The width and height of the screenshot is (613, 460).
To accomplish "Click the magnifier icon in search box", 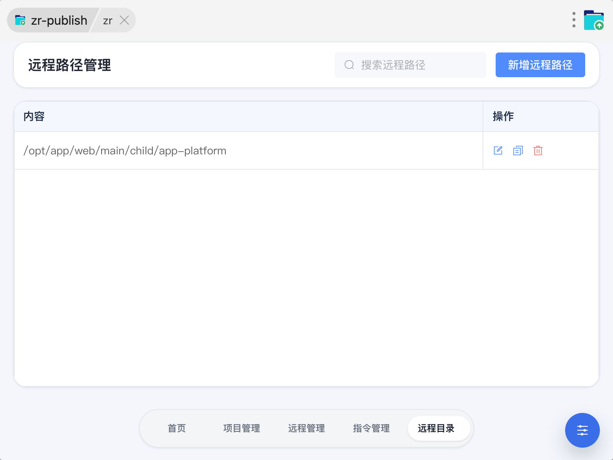I will (x=349, y=65).
